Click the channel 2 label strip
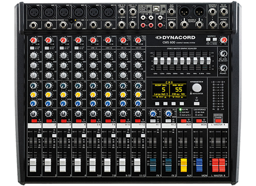Image resolution: width=256 pixels, height=186 pixels. (50, 126)
